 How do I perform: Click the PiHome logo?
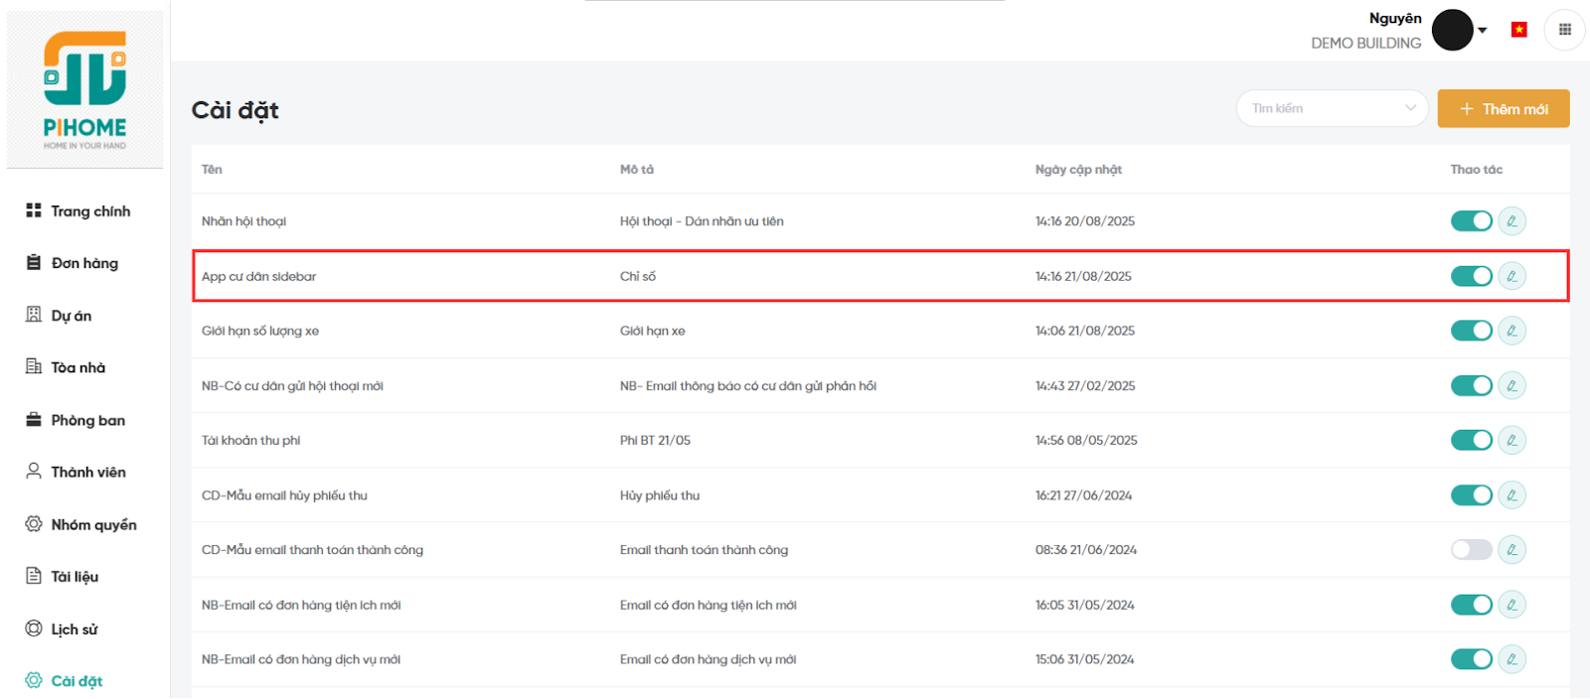pos(85,90)
